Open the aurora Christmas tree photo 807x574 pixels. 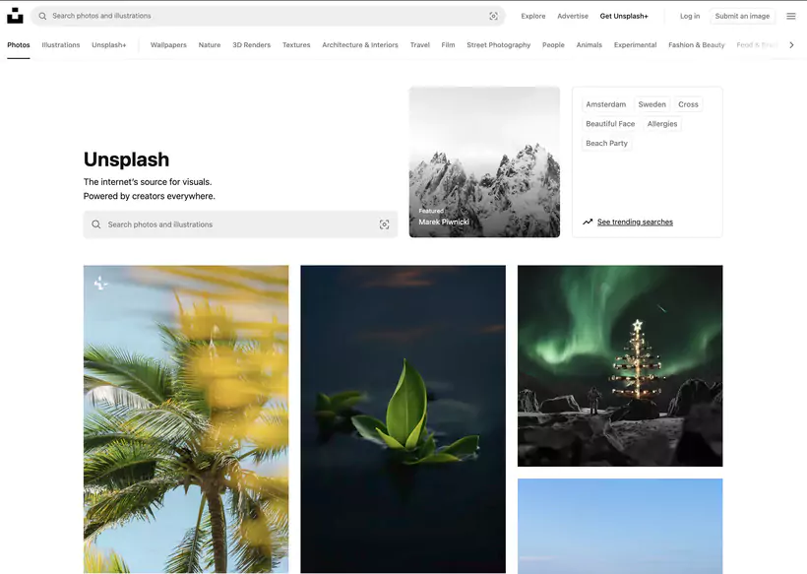(620, 365)
